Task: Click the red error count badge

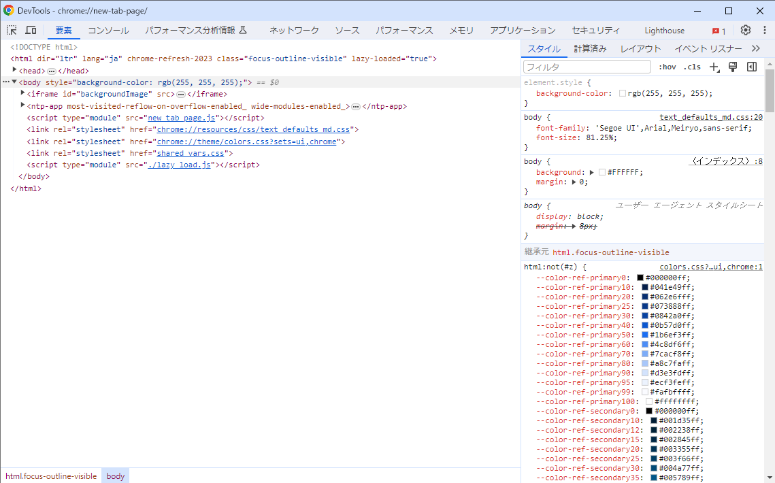Action: coord(719,31)
